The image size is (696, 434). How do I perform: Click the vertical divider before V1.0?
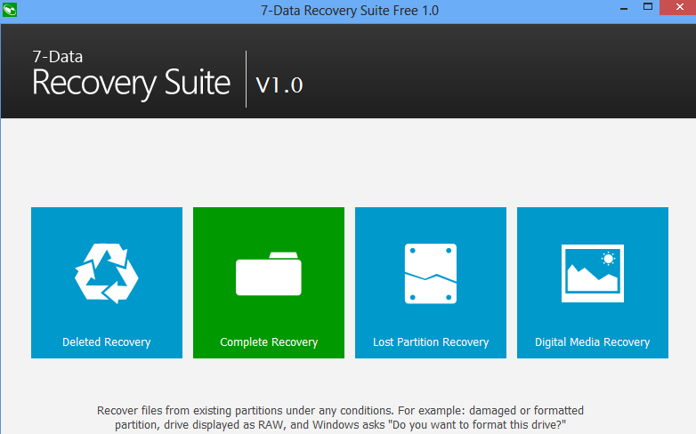pyautogui.click(x=247, y=79)
